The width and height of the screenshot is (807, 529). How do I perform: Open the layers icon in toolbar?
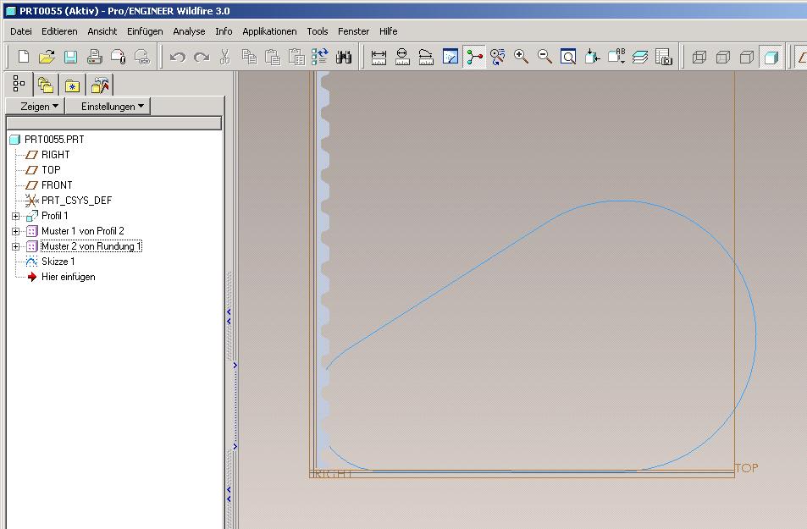(640, 57)
